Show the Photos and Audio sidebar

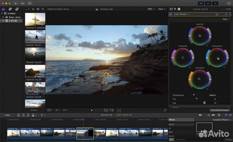[x=10, y=9]
